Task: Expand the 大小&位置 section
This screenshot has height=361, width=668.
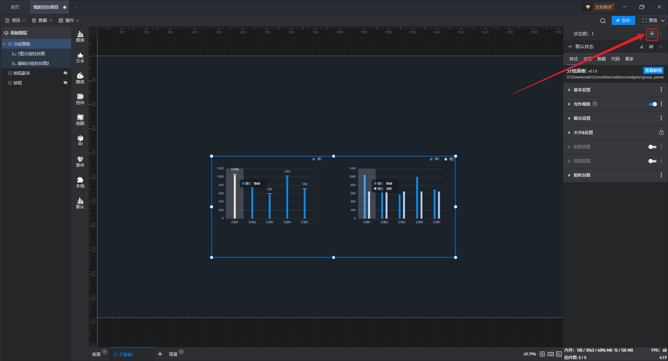Action: [x=583, y=133]
